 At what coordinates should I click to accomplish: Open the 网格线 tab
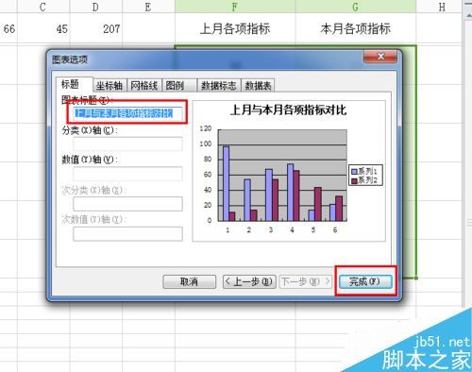144,85
